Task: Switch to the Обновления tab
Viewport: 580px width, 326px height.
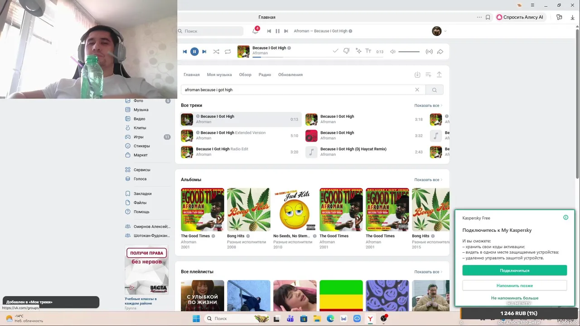Action: point(290,75)
